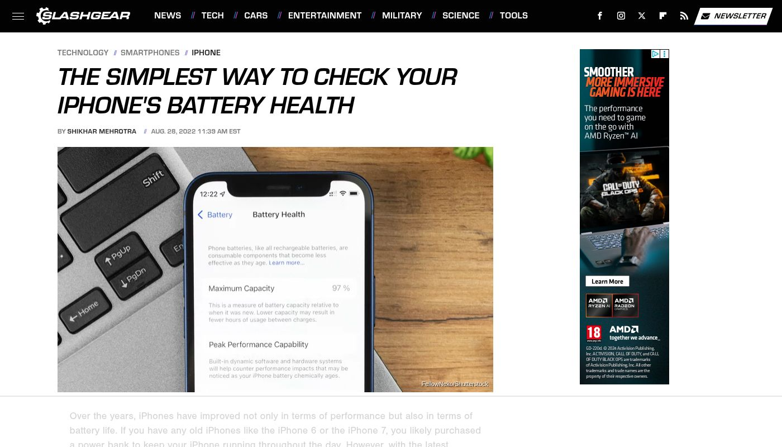This screenshot has width=782, height=447.
Task: Follow the Smartphones breadcrumb link
Action: coord(150,53)
